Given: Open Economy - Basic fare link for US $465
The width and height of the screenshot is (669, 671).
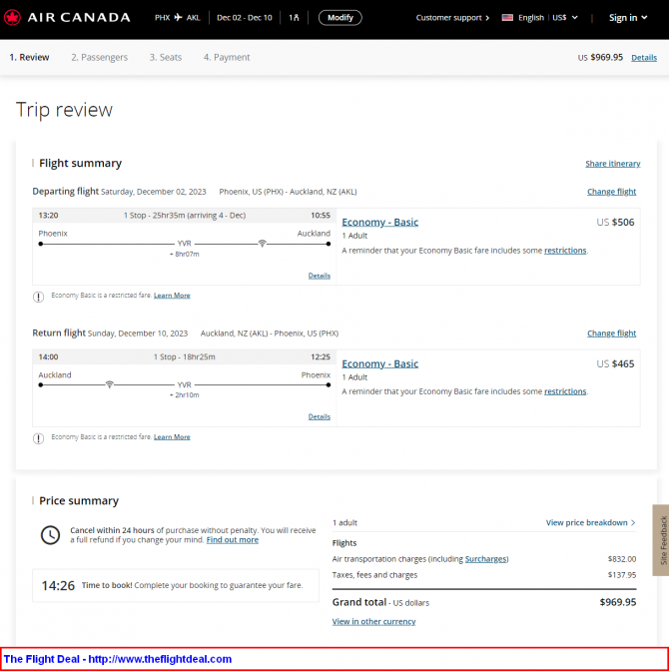Looking at the screenshot, I should 379,363.
